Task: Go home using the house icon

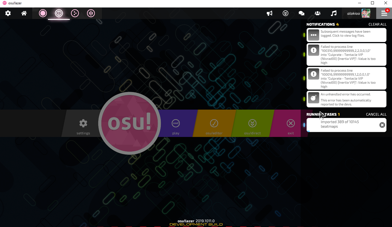Action: click(x=24, y=13)
